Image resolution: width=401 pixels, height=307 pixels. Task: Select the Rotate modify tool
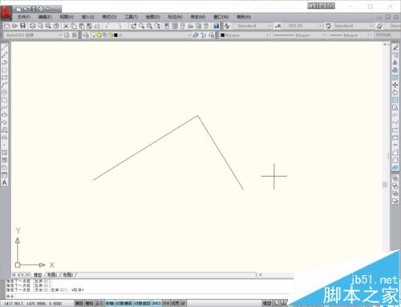pyautogui.click(x=395, y=92)
